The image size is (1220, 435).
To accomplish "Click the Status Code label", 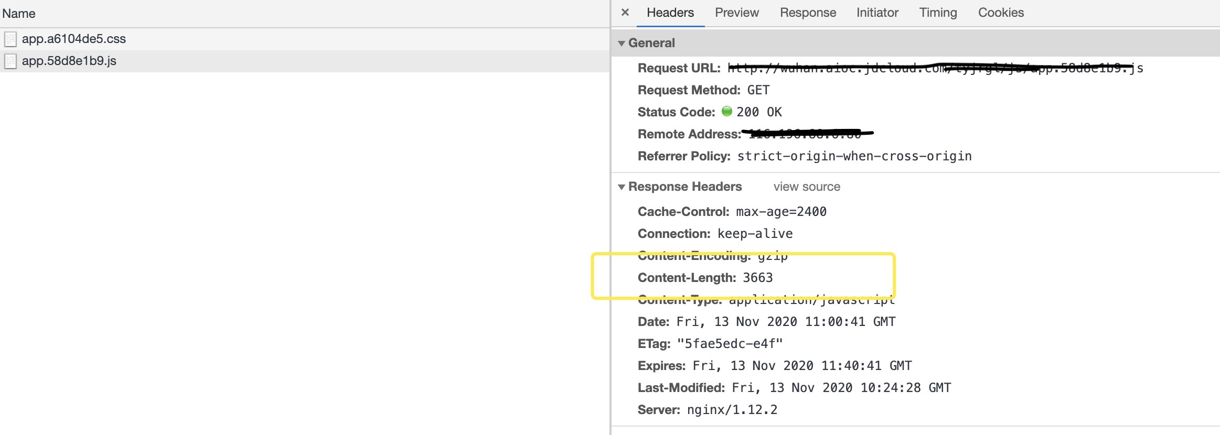I will point(676,112).
